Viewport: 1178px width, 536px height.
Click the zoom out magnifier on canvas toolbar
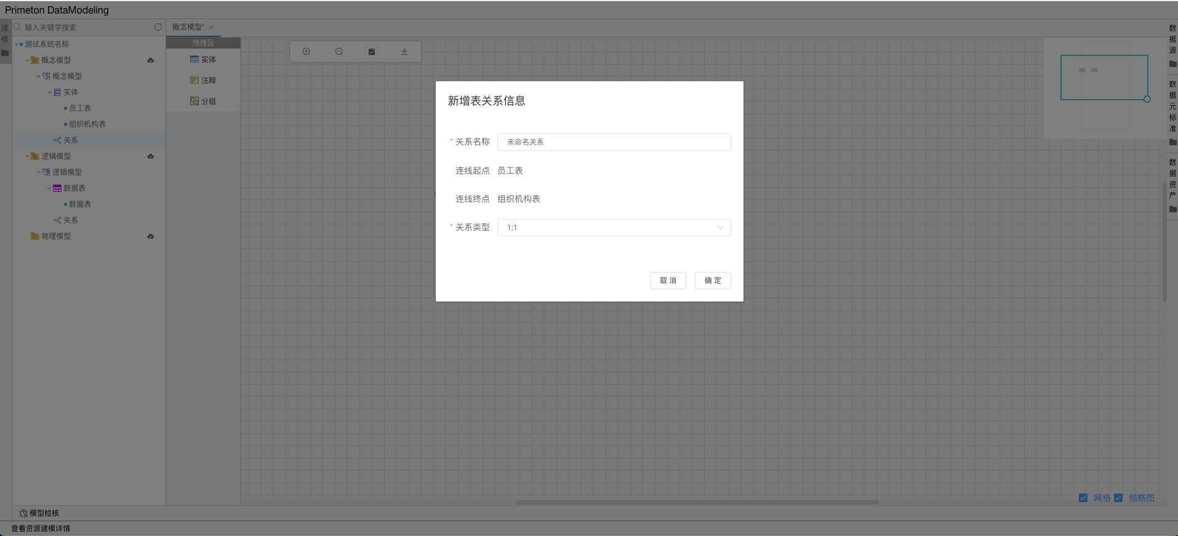coord(339,52)
